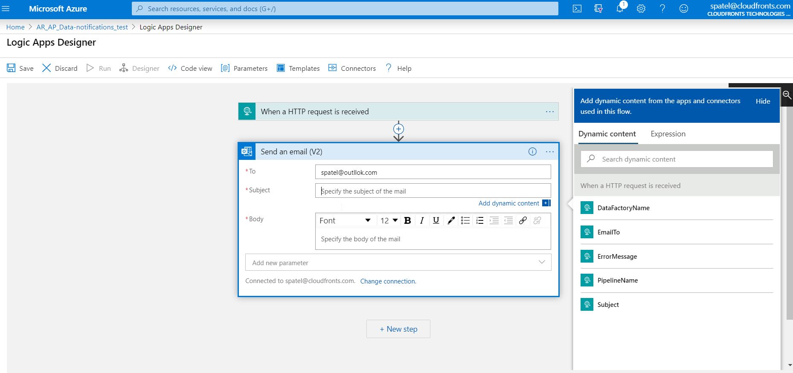Insert a step with the plus circle
Image resolution: width=793 pixels, height=373 pixels.
point(398,129)
